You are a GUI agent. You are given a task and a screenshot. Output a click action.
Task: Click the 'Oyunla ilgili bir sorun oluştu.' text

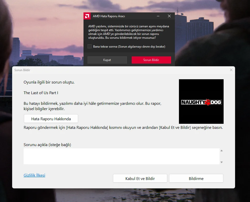(49, 82)
